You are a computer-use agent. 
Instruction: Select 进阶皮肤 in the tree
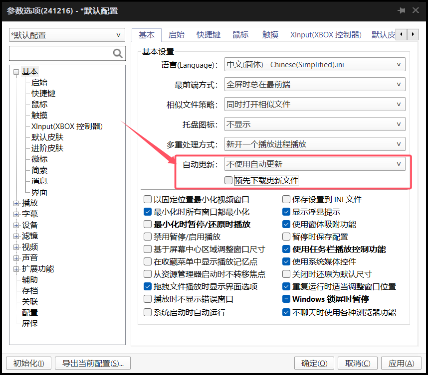coord(47,148)
